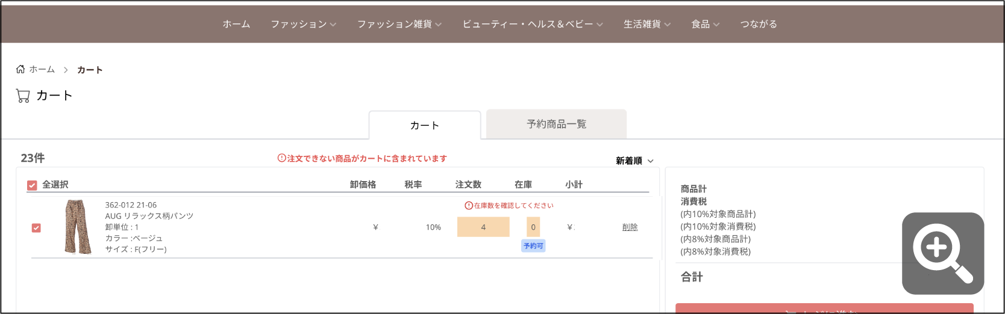The image size is (1005, 314).
Task: Open the 生活雑貨 dropdown menu
Action: tap(647, 24)
